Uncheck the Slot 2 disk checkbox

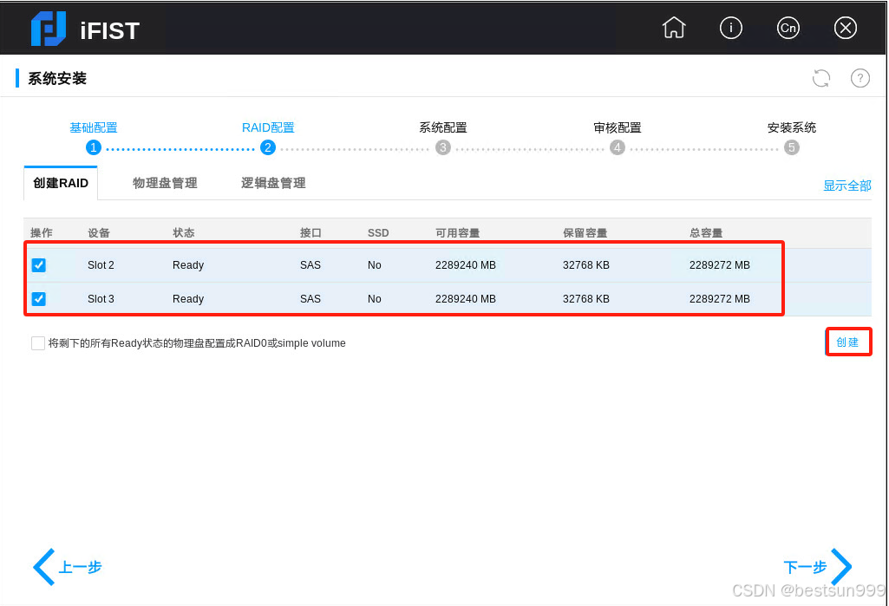point(39,265)
